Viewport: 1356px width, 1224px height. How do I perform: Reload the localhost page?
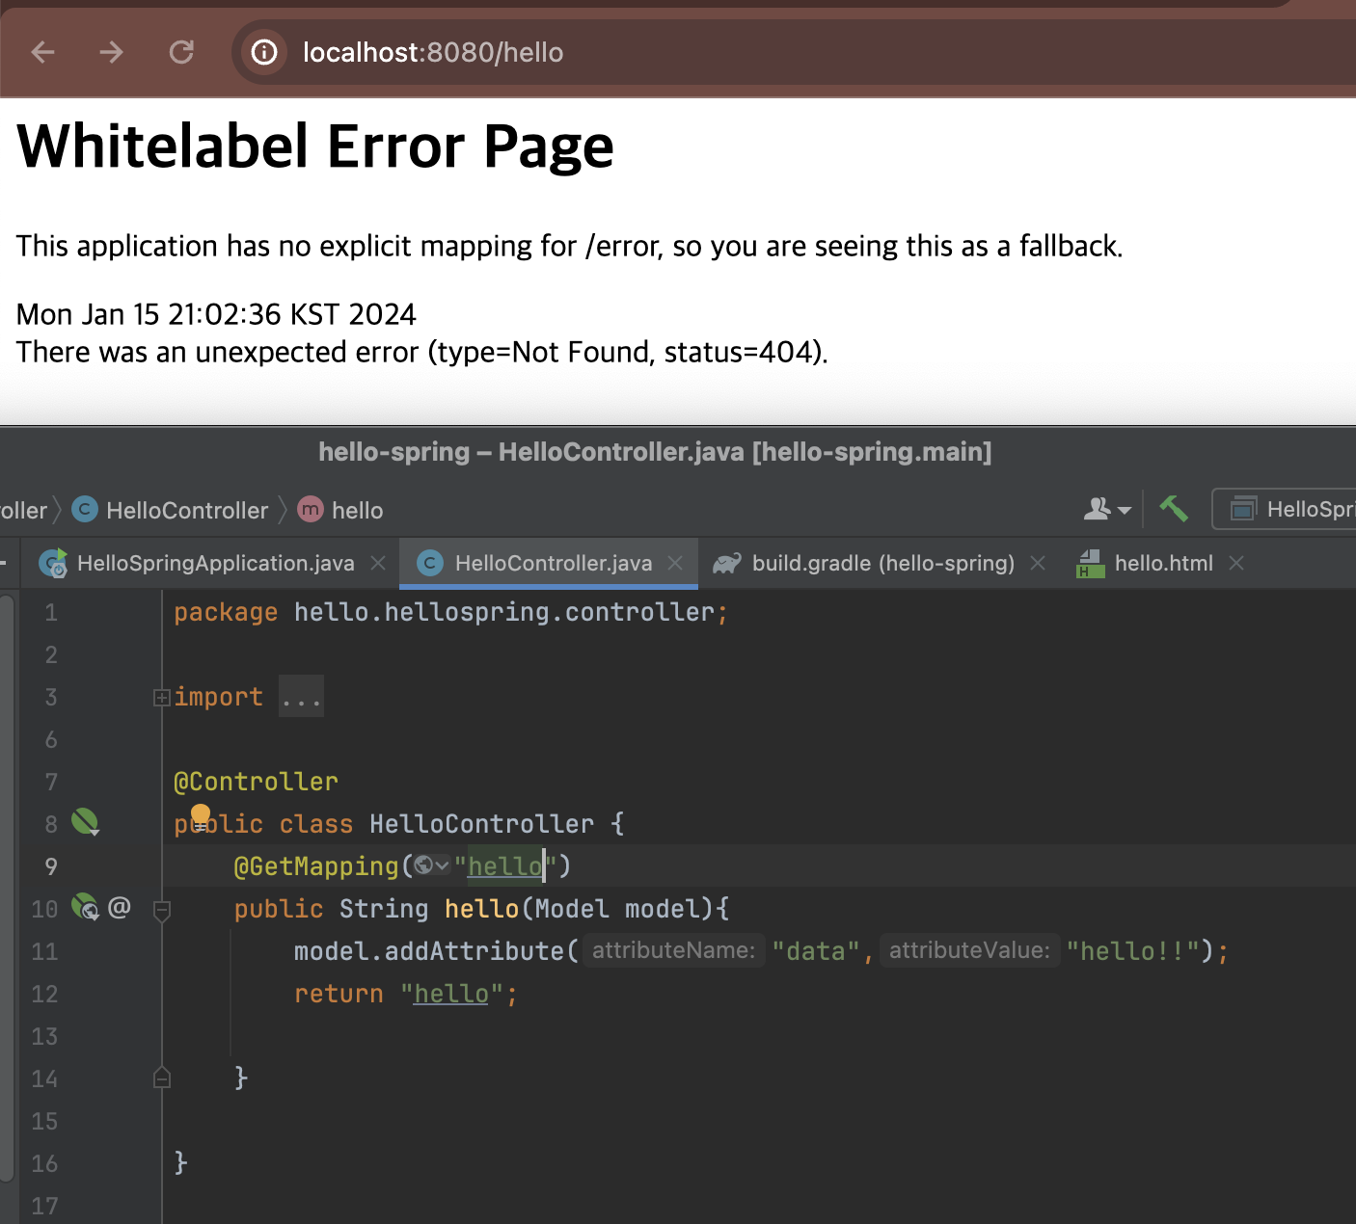click(181, 52)
